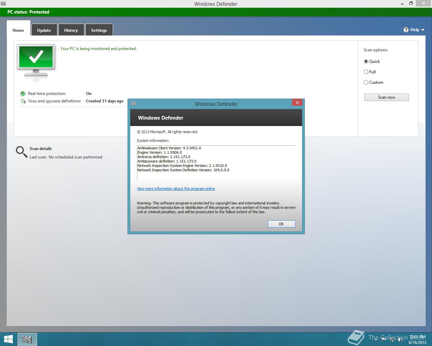Screen dimensions: 432x346
Task: Click the '© 2013 Microsoft. All rights reserved.' text
Action: [167, 132]
